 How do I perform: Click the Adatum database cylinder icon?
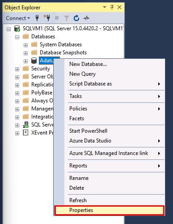(34, 61)
